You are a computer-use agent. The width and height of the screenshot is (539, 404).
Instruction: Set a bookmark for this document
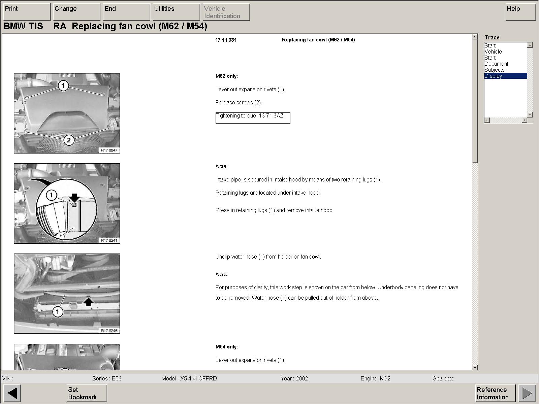[x=87, y=393]
